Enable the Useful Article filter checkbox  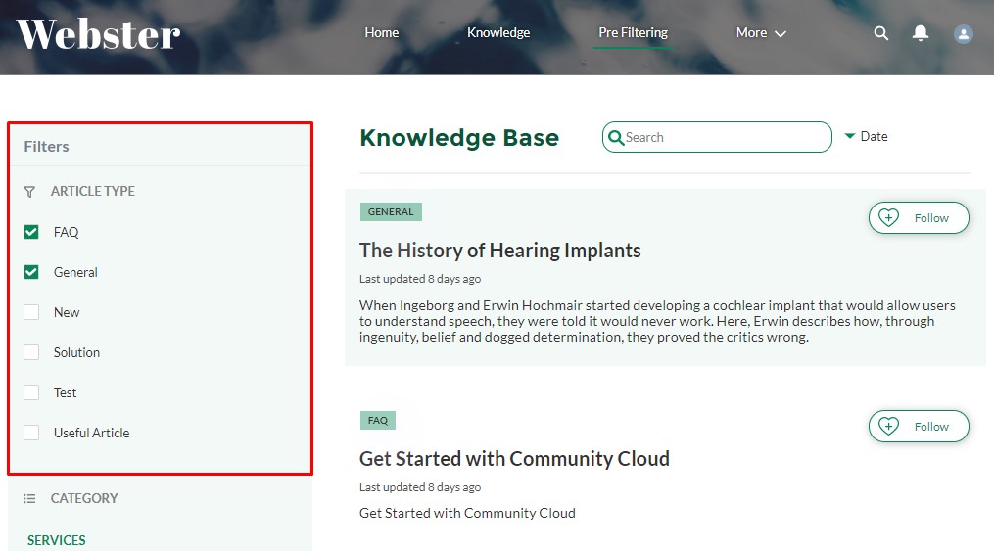31,433
